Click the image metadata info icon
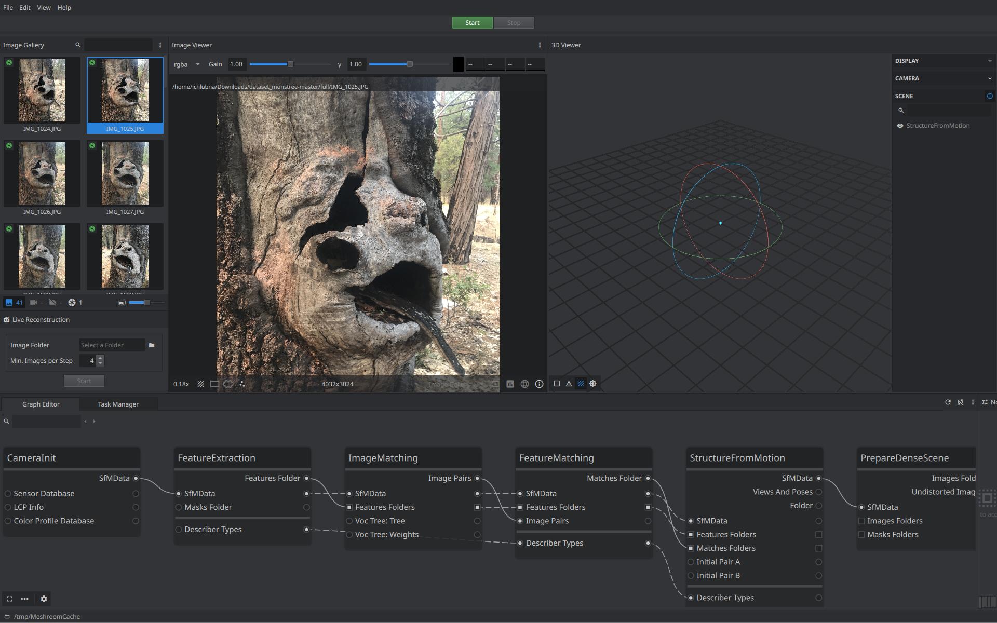Screen dimensions: 997x623 539,384
